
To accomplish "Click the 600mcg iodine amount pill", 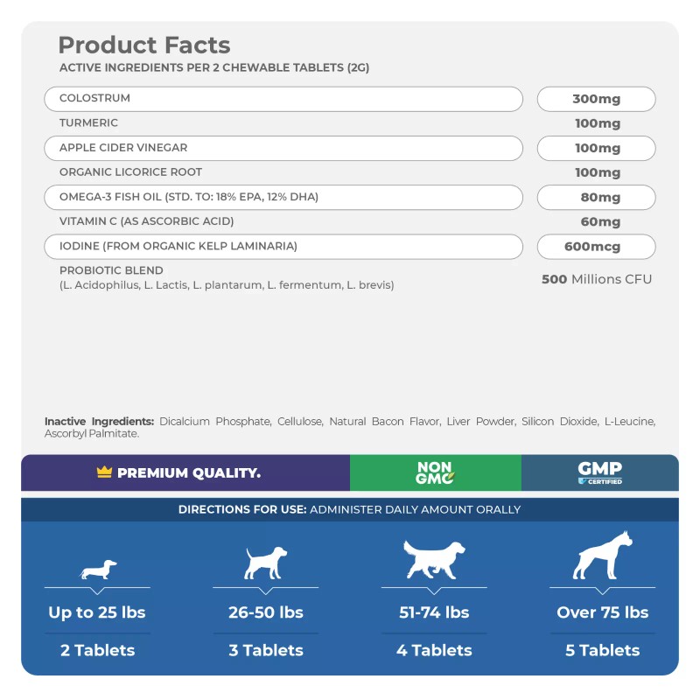I will pyautogui.click(x=597, y=247).
